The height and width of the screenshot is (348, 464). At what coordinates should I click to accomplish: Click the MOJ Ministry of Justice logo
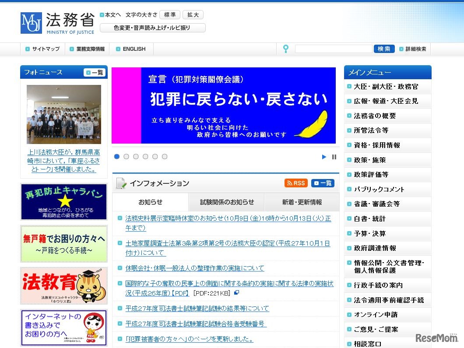pyautogui.click(x=57, y=22)
